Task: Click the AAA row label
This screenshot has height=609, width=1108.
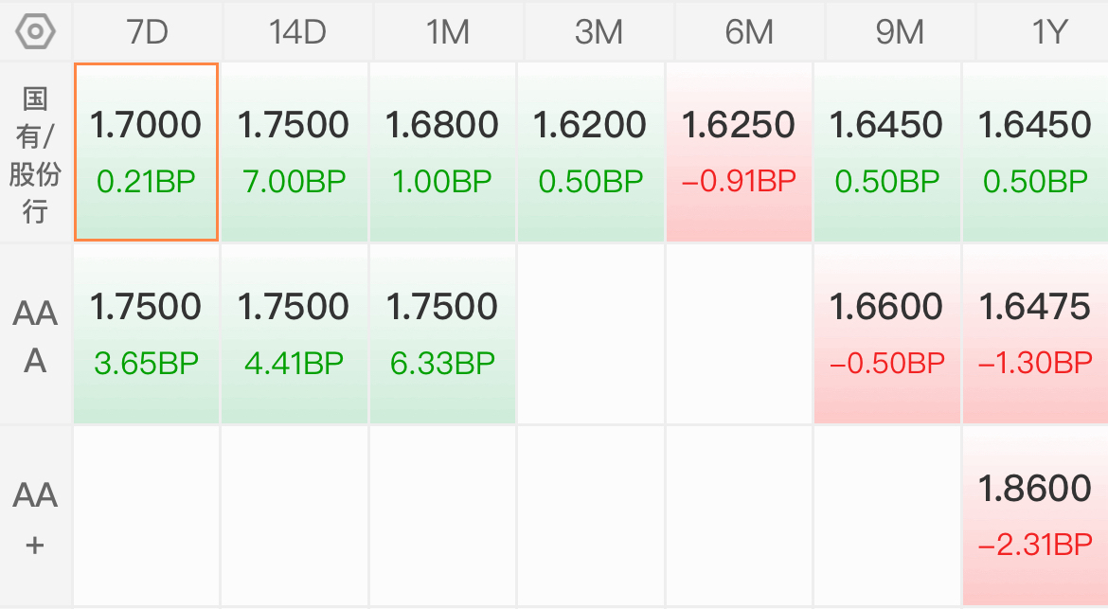Action: (x=35, y=335)
